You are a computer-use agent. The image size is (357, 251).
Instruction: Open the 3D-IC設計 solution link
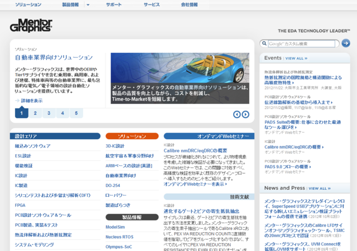[x=115, y=146]
